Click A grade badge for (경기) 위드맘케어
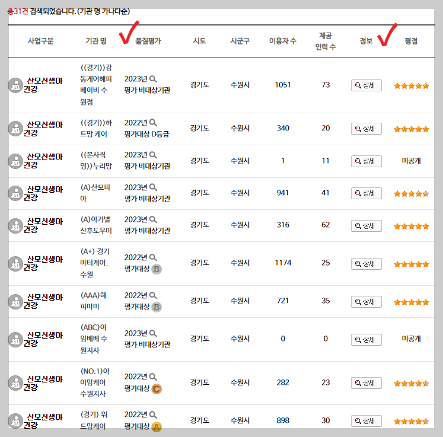The image size is (443, 437). pos(157,426)
